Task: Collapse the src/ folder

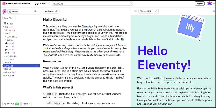Action: 6,33
